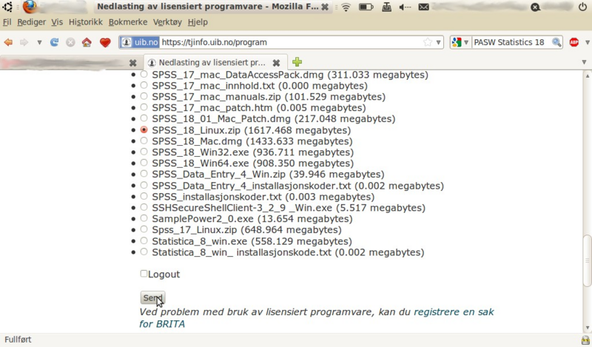Click the Adblock Plus icon
592x347 pixels.
[x=574, y=42]
